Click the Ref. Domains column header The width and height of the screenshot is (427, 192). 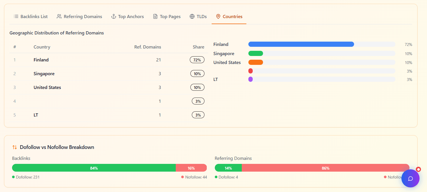[148, 47]
